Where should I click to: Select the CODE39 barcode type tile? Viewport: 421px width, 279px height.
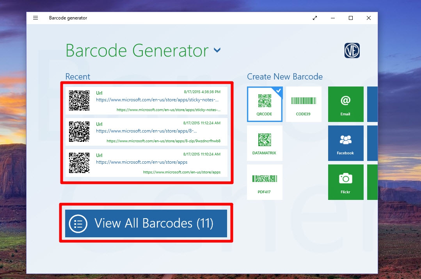point(304,104)
